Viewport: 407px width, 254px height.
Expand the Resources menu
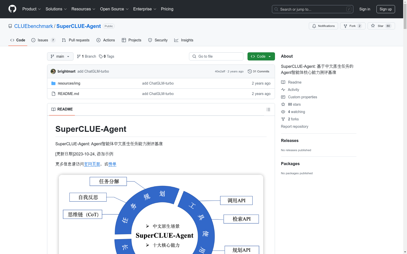point(83,9)
